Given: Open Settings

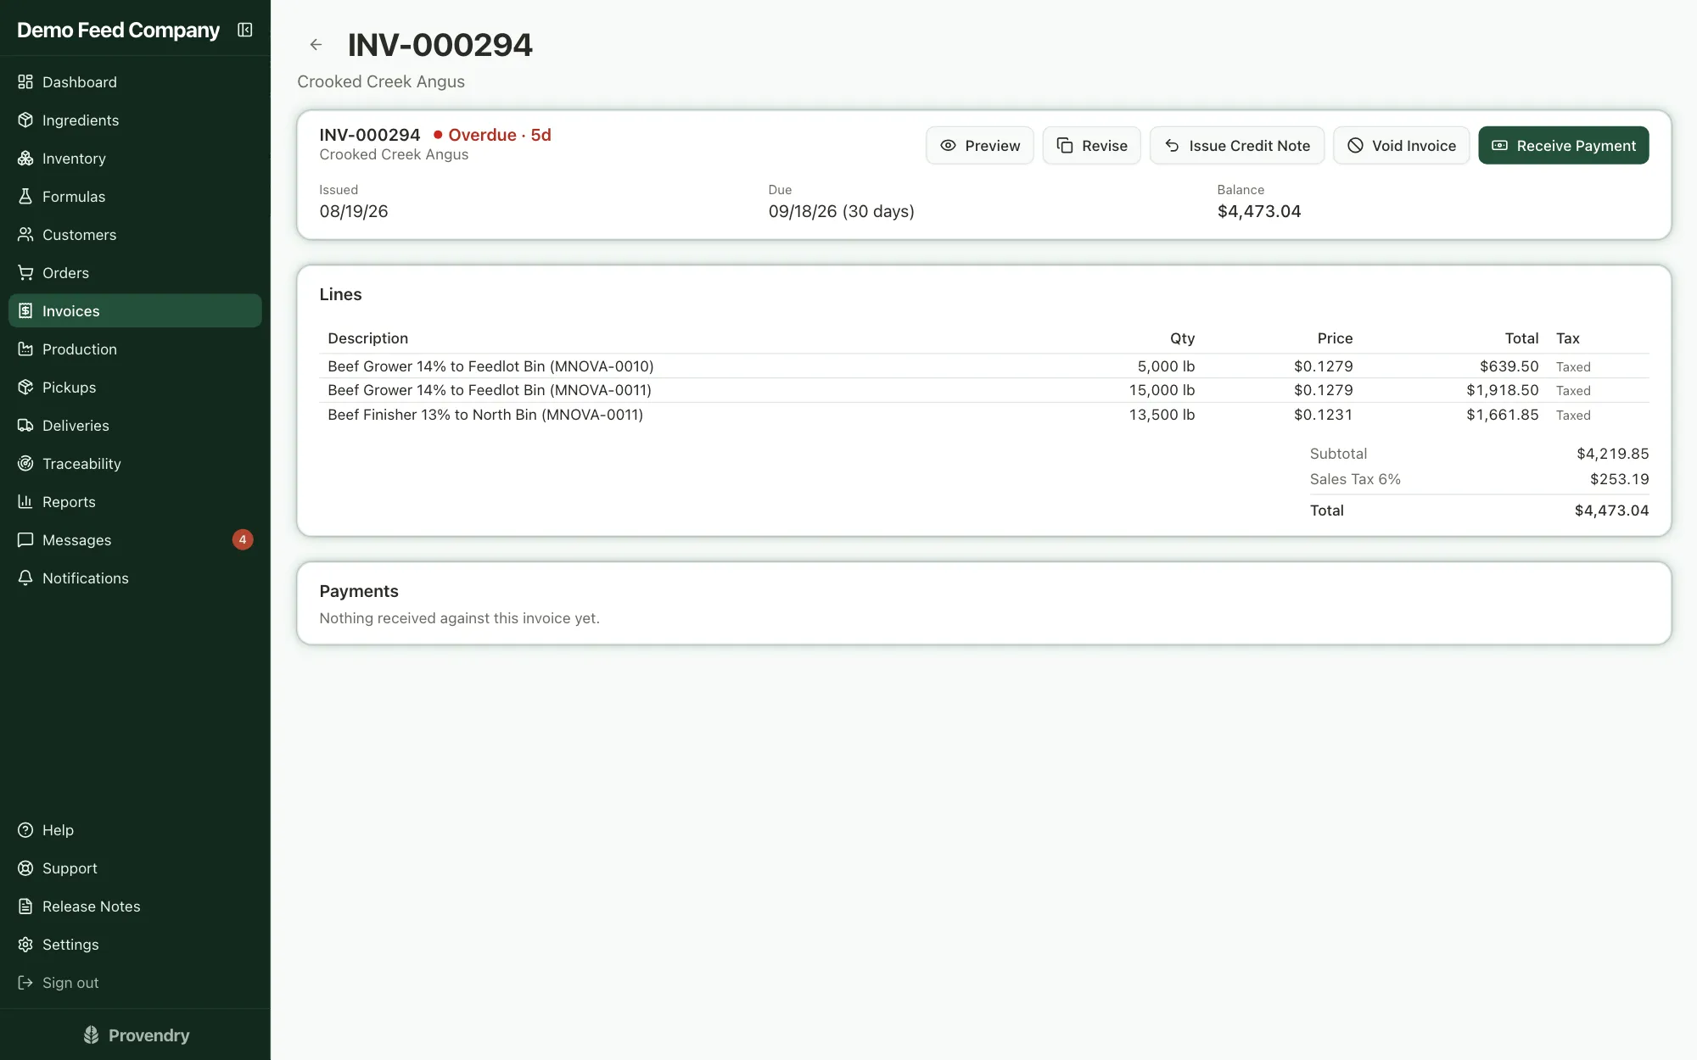Looking at the screenshot, I should 135,945.
